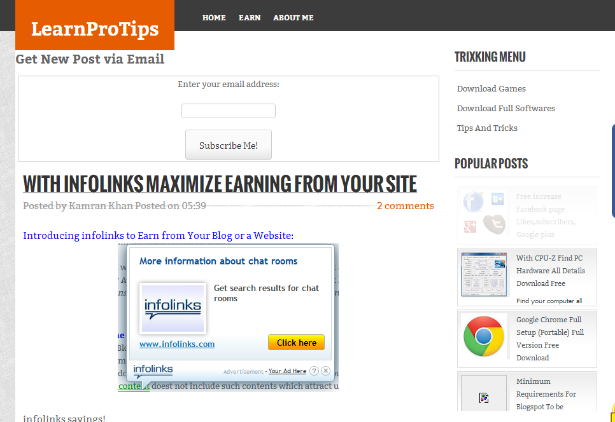
Task: Click the CPU-Z screenshot thumbnail
Action: pos(484,275)
